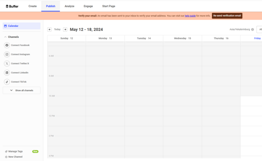The height and width of the screenshot is (161, 262).
Task: Click Re-send verification email button
Action: coord(227,16)
